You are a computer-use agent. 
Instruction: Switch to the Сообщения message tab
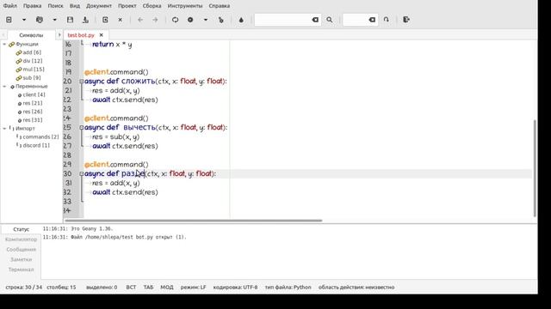pyautogui.click(x=21, y=250)
